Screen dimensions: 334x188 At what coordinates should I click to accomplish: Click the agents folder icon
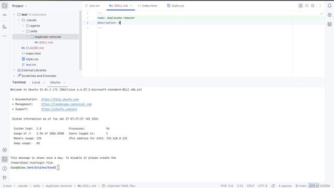pyautogui.click(x=28, y=26)
